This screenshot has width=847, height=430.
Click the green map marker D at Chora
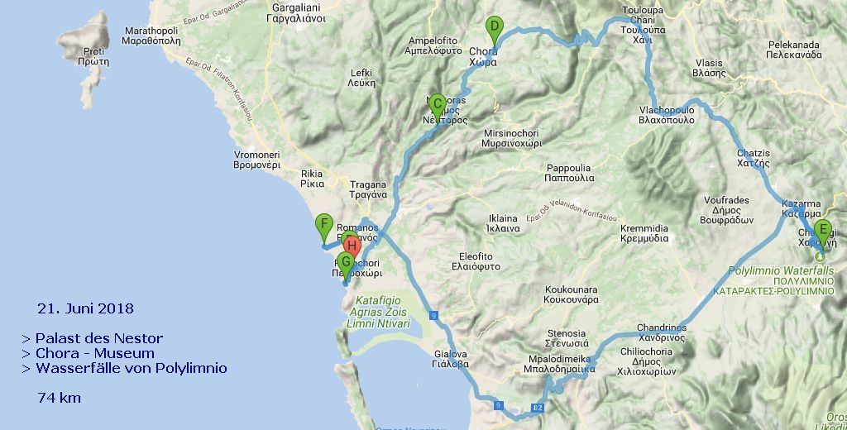[495, 29]
